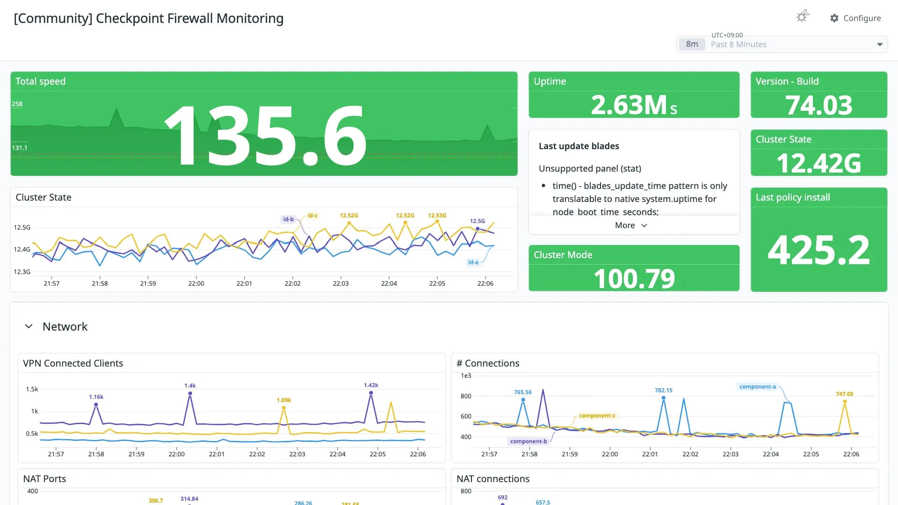Click the 782.15 peak in Connections chart
Screen dimensions: 898x505
663,397
